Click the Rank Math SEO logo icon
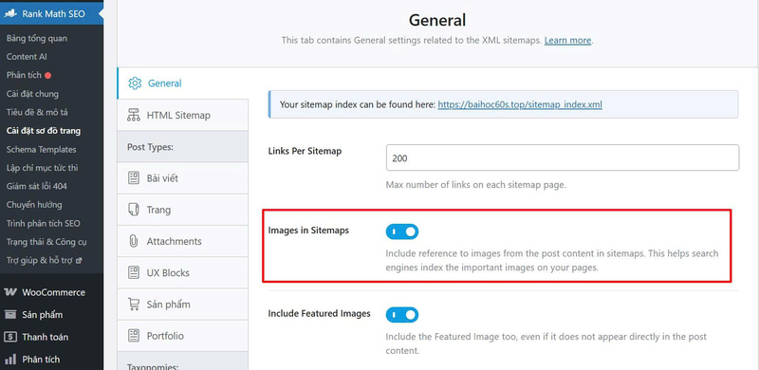 10,14
